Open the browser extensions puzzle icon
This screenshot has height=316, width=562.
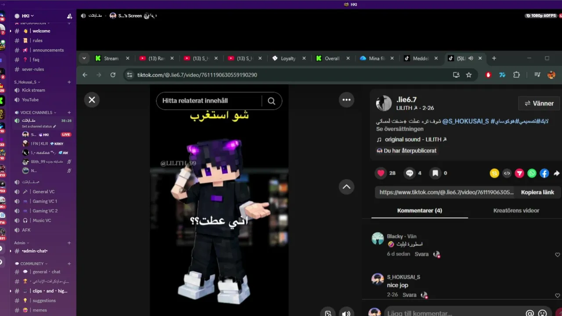point(516,75)
